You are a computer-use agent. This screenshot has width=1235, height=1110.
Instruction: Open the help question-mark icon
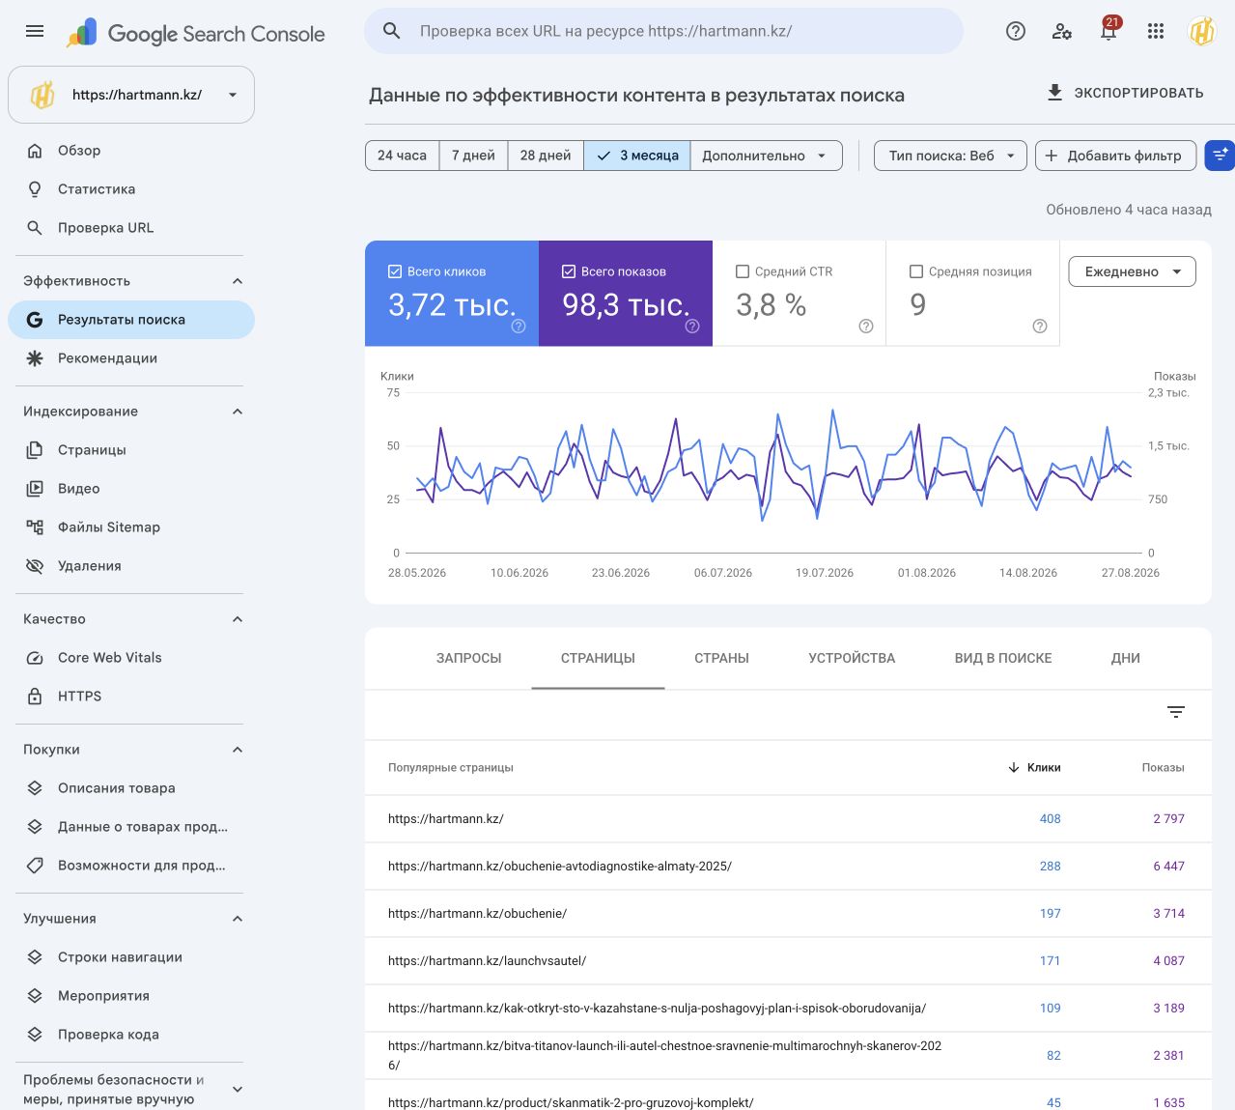coord(1015,31)
